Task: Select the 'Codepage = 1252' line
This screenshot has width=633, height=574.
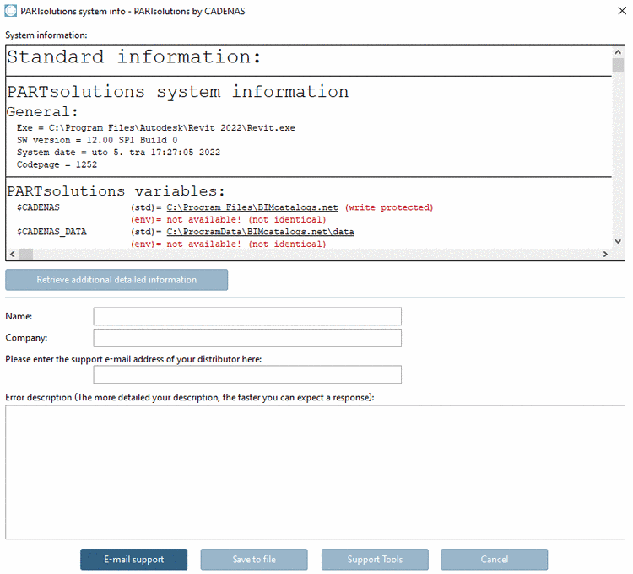Action: pos(57,164)
